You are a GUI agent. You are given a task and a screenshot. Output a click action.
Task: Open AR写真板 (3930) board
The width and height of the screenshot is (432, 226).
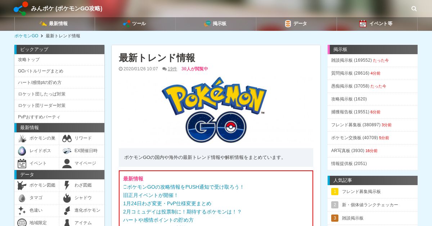tap(373, 151)
